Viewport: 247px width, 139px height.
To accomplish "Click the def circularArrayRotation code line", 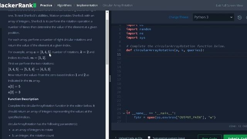I will pos(165,50).
